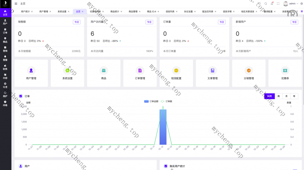The image size is (304, 170).
Task: Click the 订单 sidebar icon
Action: 5,31
